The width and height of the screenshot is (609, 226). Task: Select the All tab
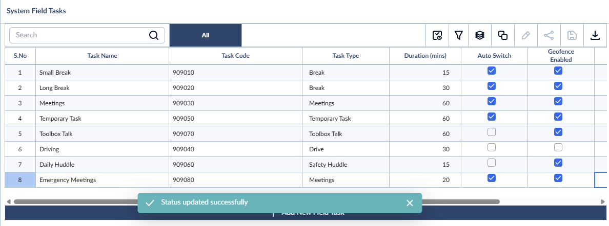206,35
